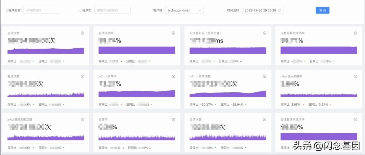Click the 白屏次数 trend chart

(x=228, y=137)
